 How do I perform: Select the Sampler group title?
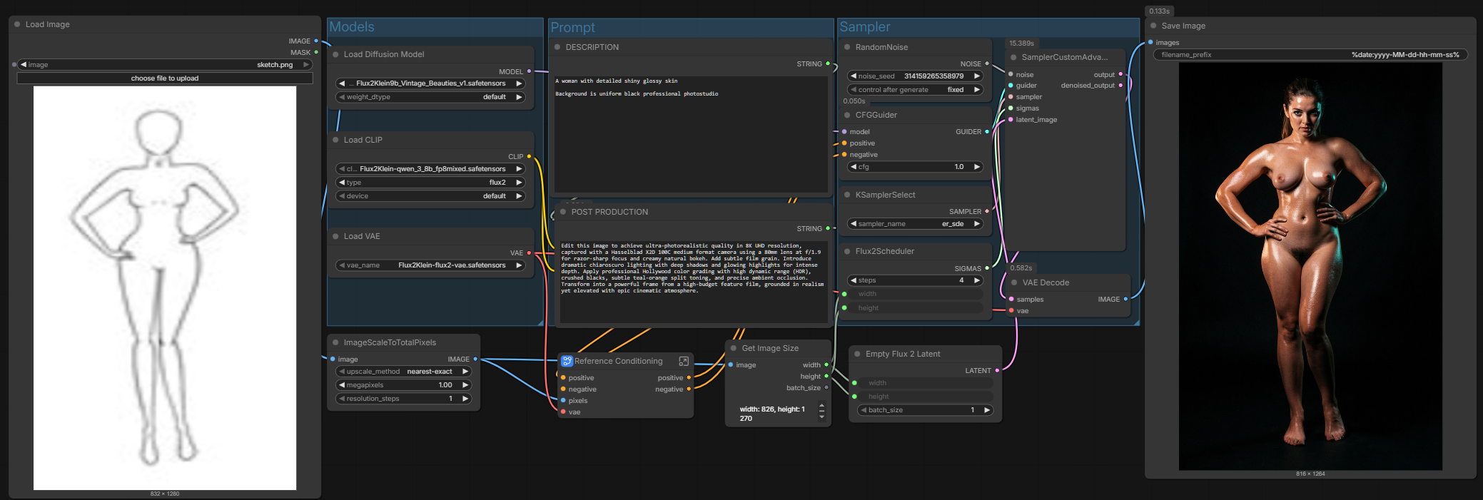pyautogui.click(x=864, y=27)
